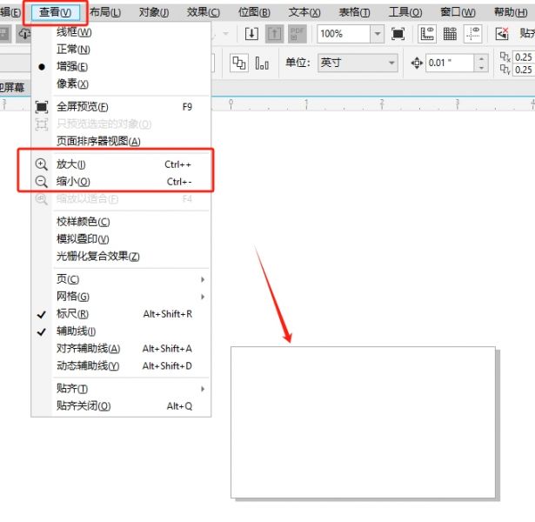Open the 文本(X) menu
The image size is (535, 522).
click(x=304, y=13)
